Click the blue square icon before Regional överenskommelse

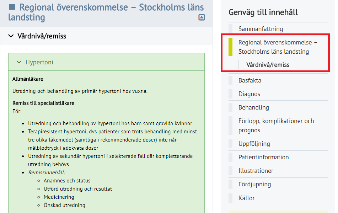coord(12,7)
